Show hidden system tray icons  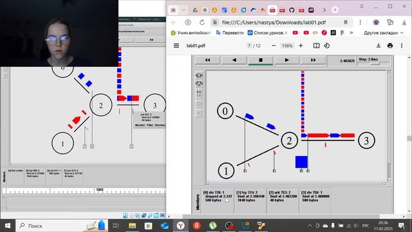point(310,226)
